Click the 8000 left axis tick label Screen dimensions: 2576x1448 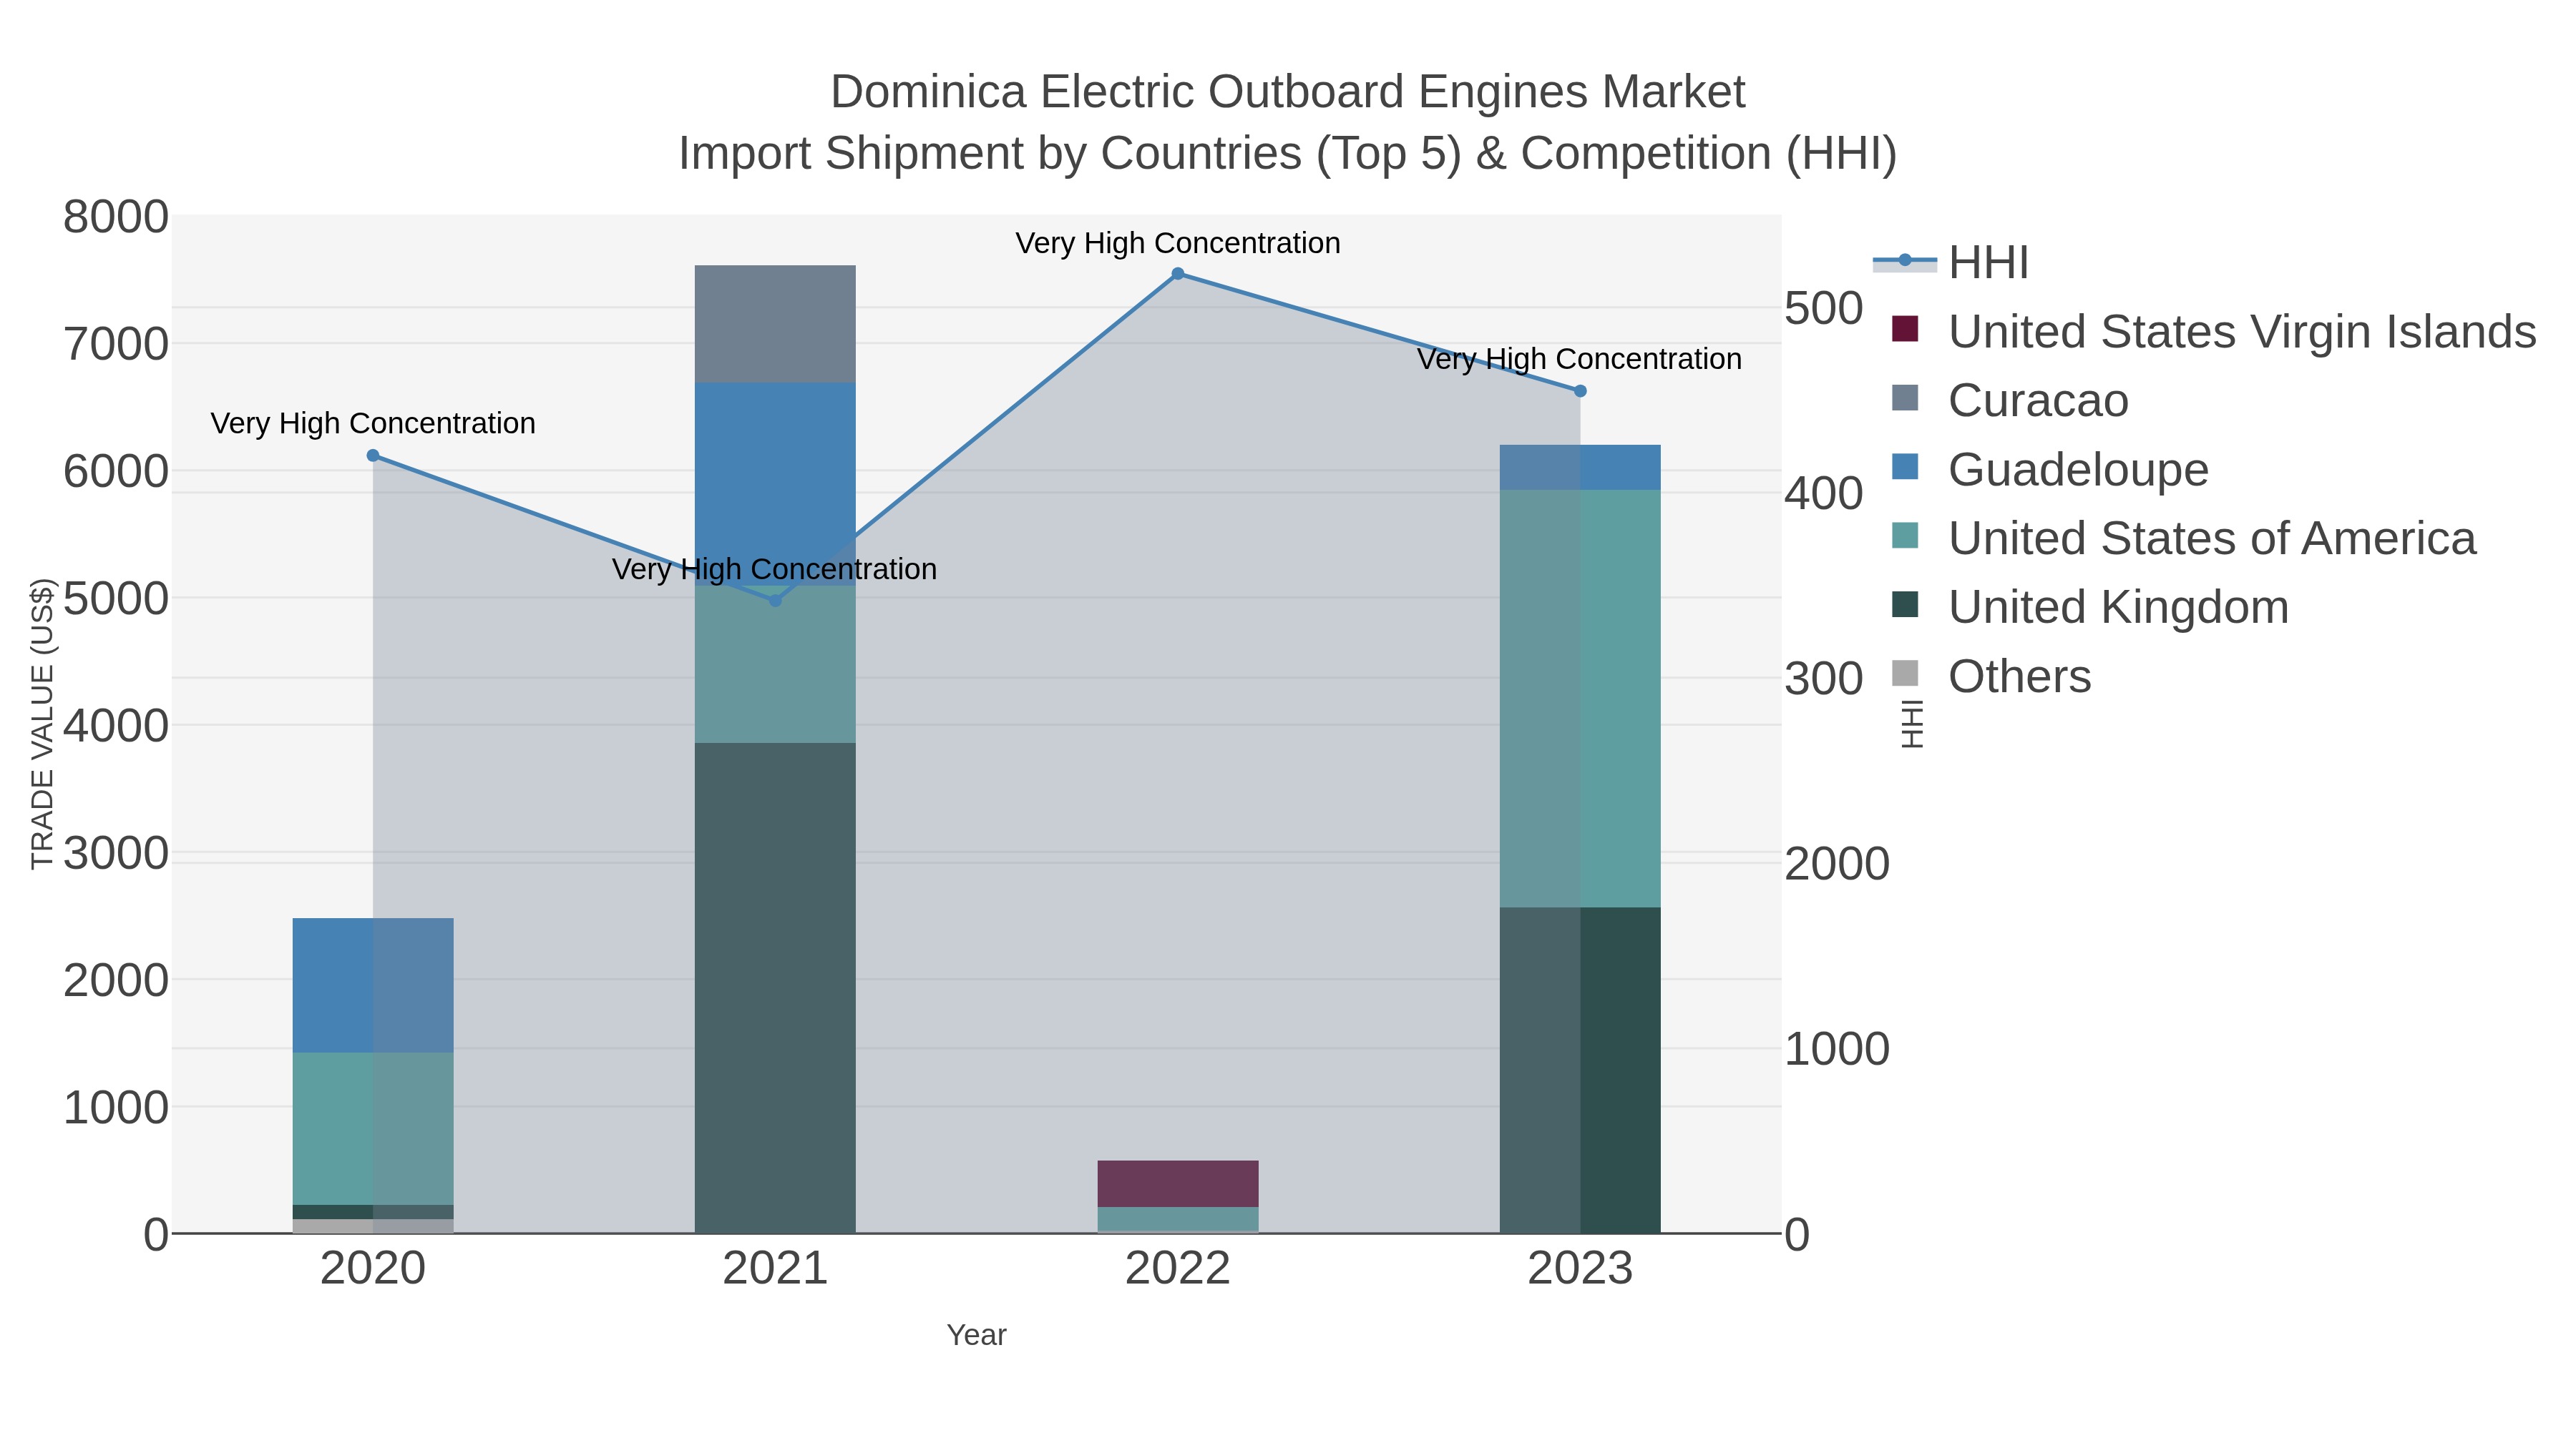click(116, 217)
